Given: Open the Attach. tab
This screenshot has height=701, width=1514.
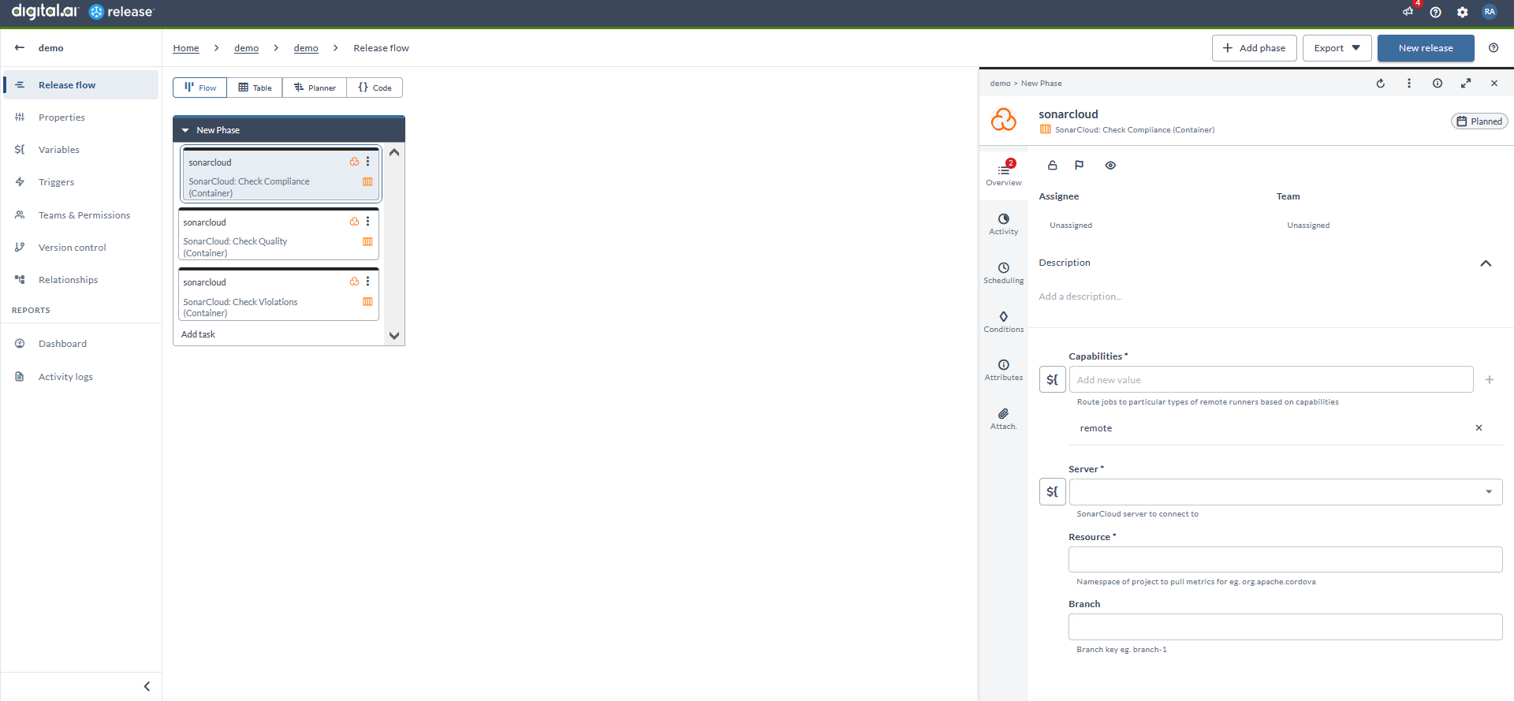Looking at the screenshot, I should point(1004,419).
